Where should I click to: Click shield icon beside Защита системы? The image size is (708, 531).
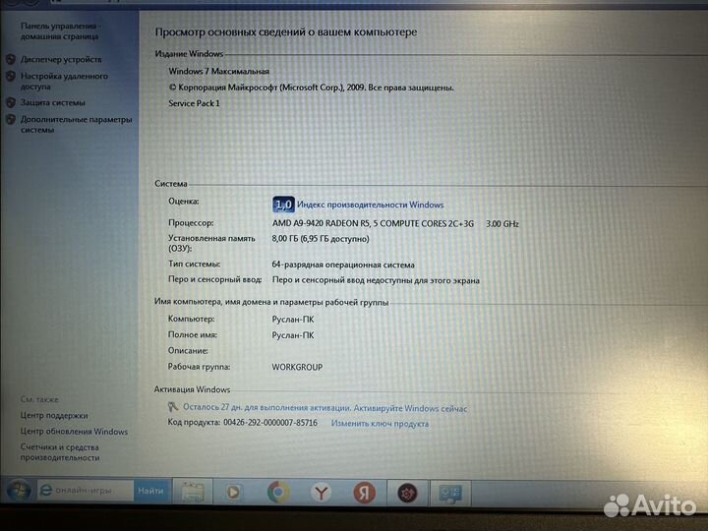11,102
